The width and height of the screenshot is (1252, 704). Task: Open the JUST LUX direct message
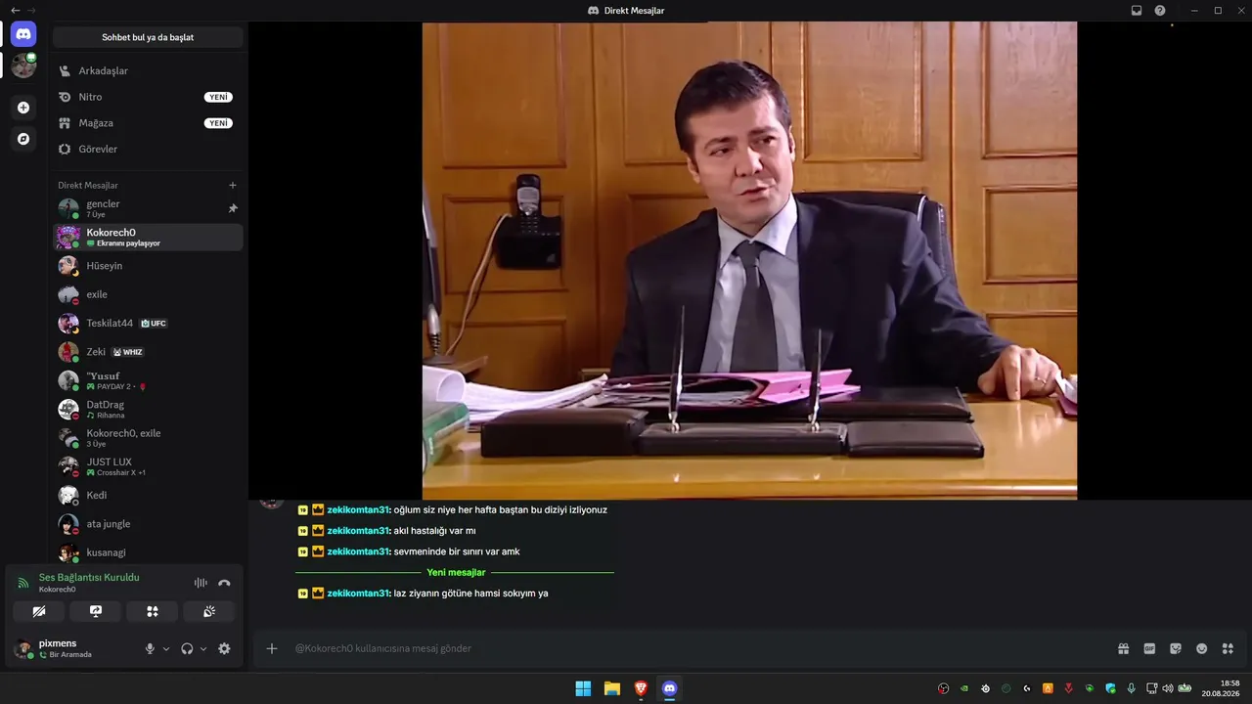[148, 466]
